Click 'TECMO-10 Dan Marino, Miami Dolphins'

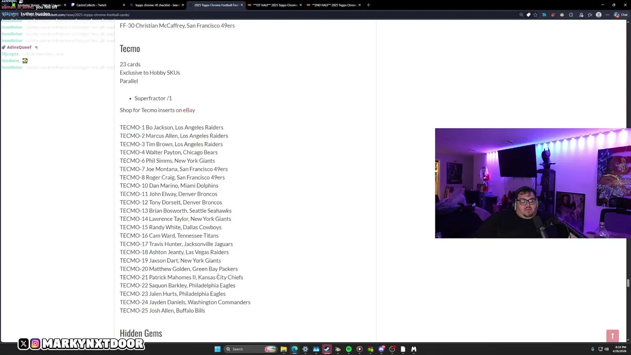pos(169,185)
